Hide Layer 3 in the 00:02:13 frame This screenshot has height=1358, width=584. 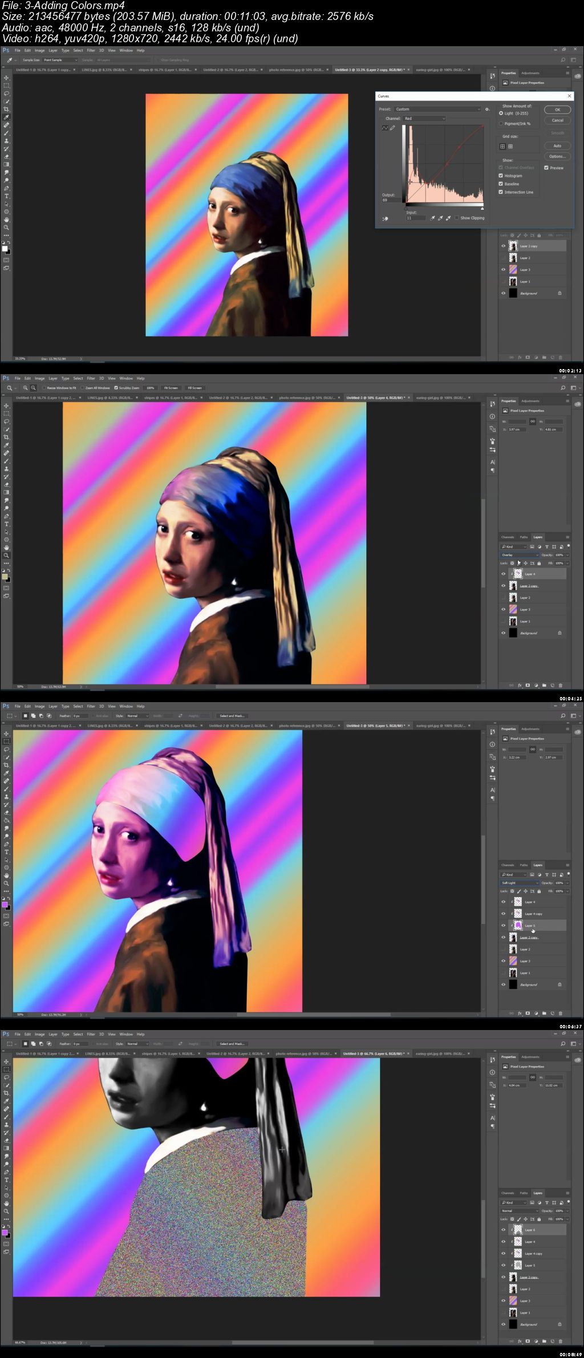click(x=503, y=270)
